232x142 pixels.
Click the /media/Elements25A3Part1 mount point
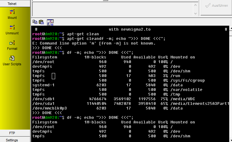[200, 104]
